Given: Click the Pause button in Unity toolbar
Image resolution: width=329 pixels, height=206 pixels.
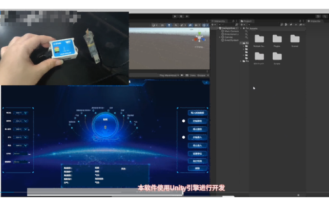Looking at the screenshot, I should click(181, 16).
